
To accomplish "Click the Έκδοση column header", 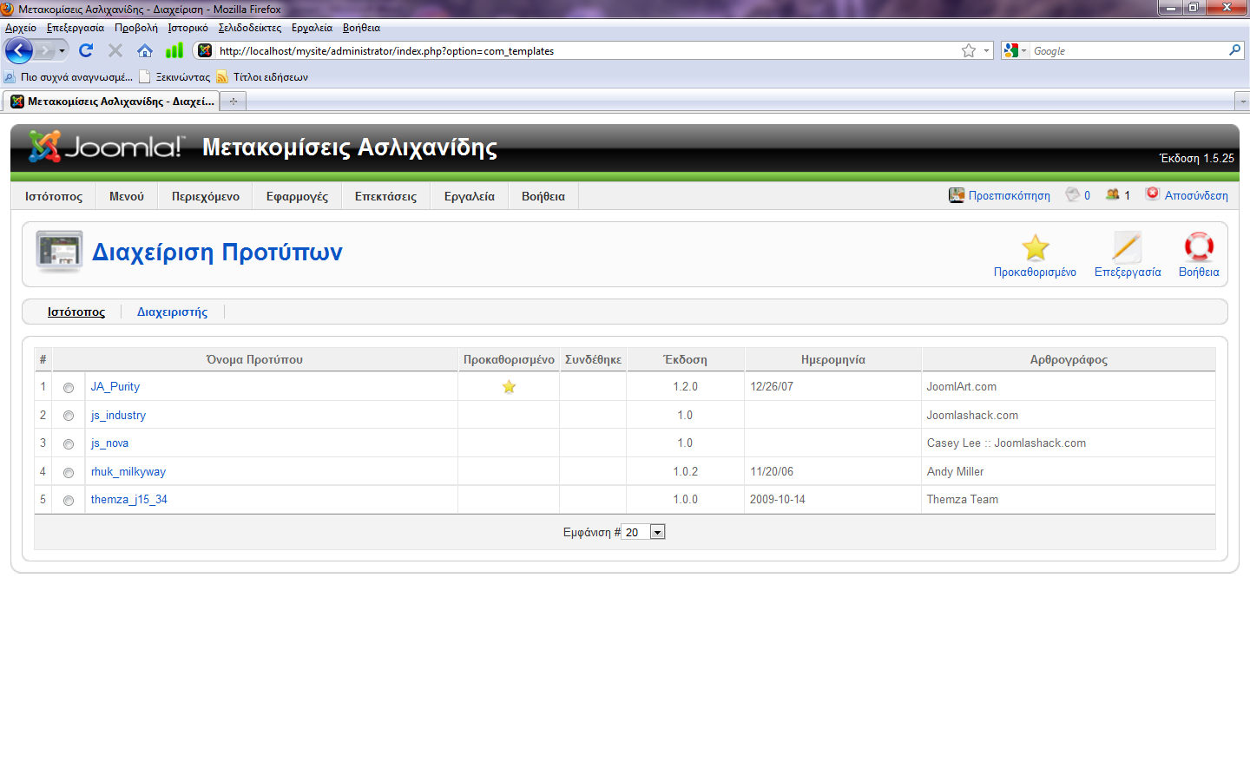I will 685,359.
